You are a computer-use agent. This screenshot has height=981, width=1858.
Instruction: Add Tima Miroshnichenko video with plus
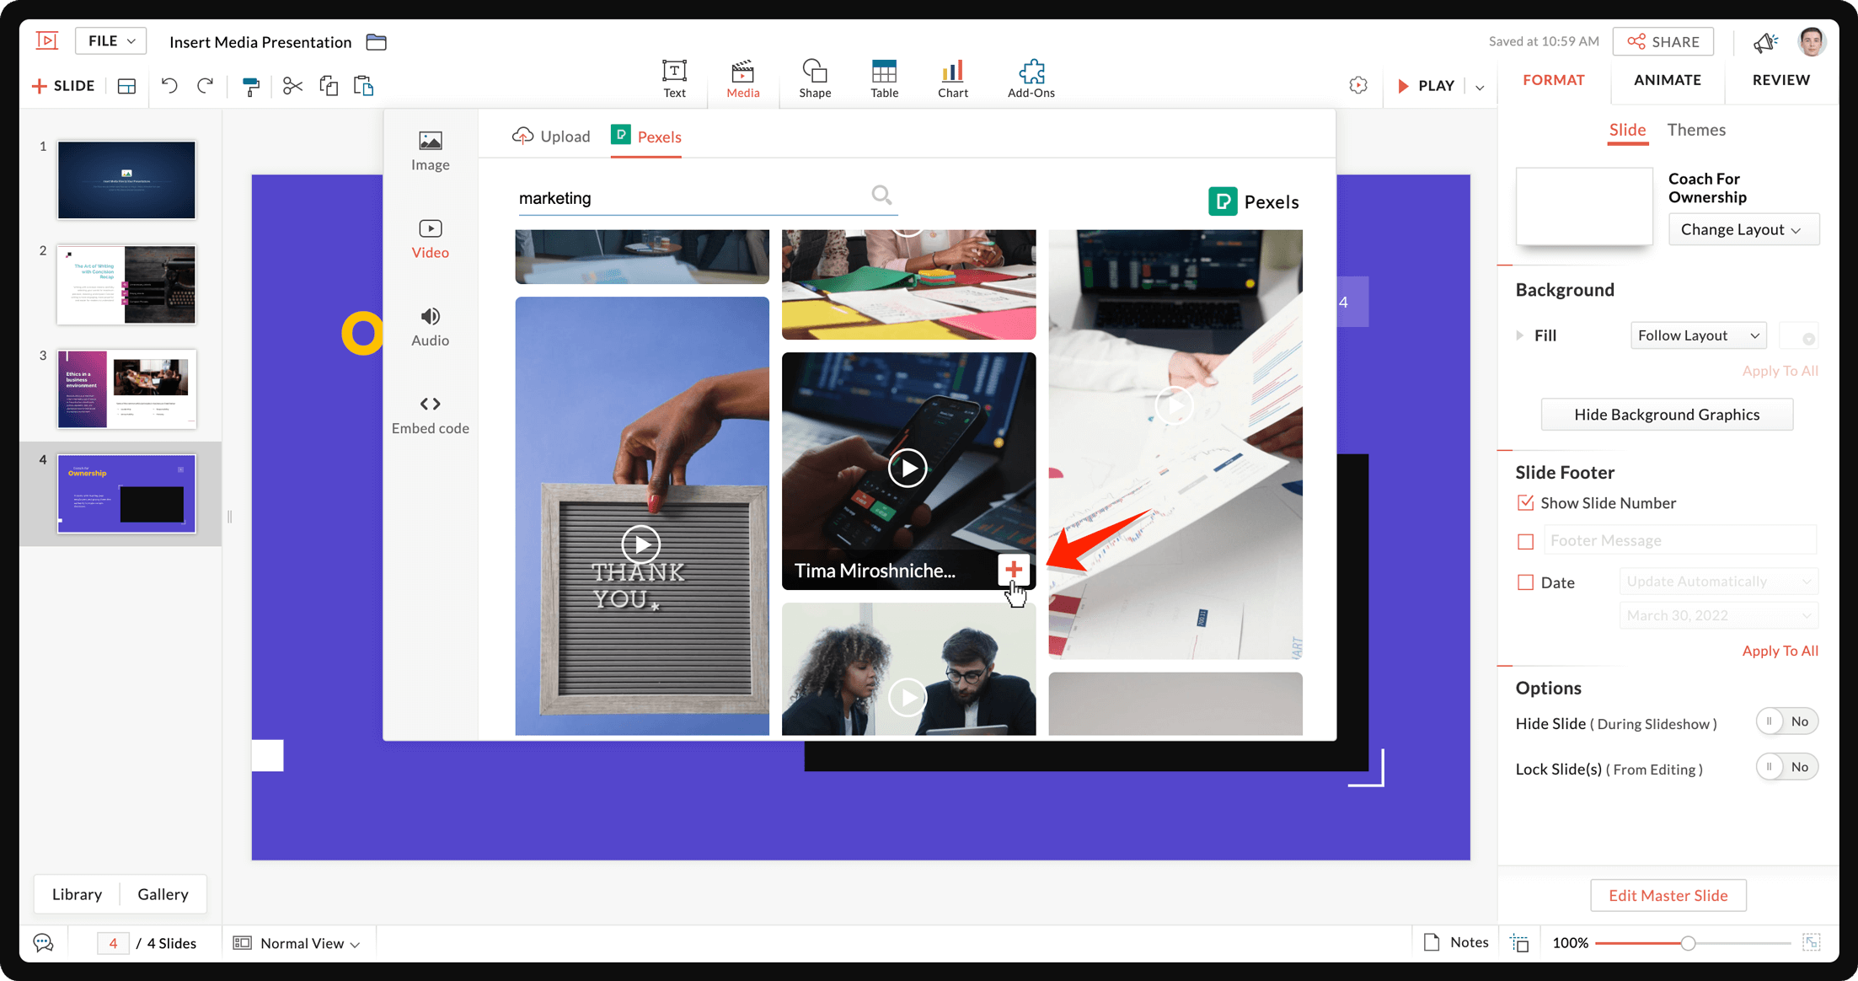[x=1013, y=570]
